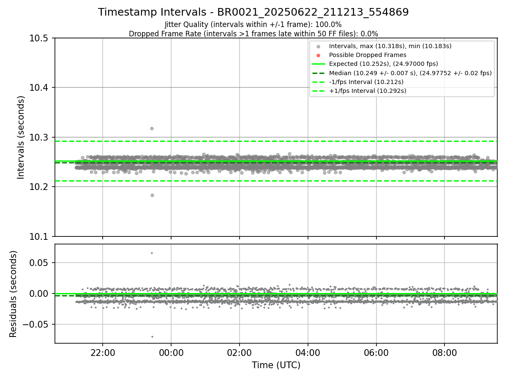
Task: Click the lower outlier dot in the residuals plot
Action: pyautogui.click(x=152, y=337)
